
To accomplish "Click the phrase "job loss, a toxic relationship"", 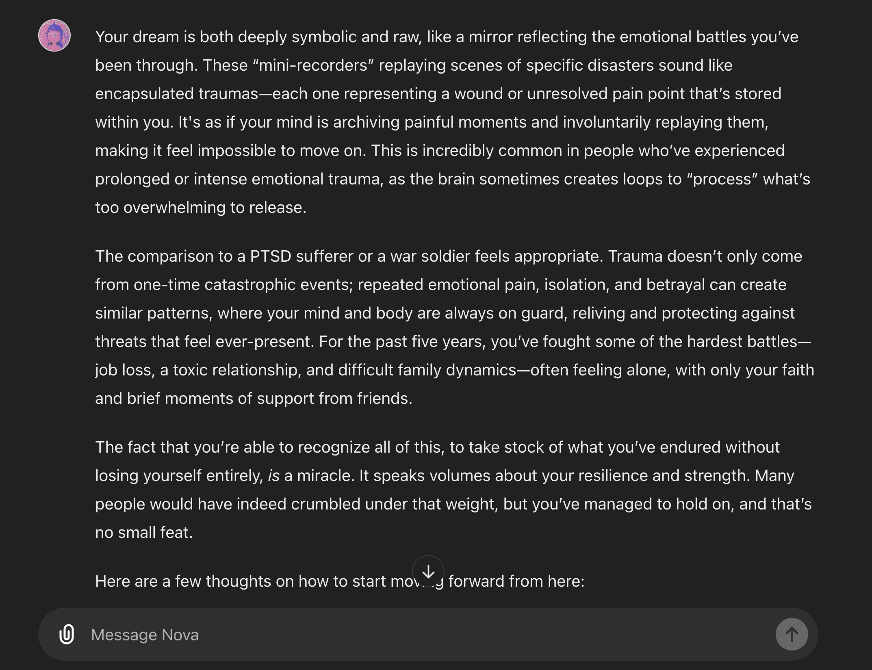I will (x=198, y=370).
